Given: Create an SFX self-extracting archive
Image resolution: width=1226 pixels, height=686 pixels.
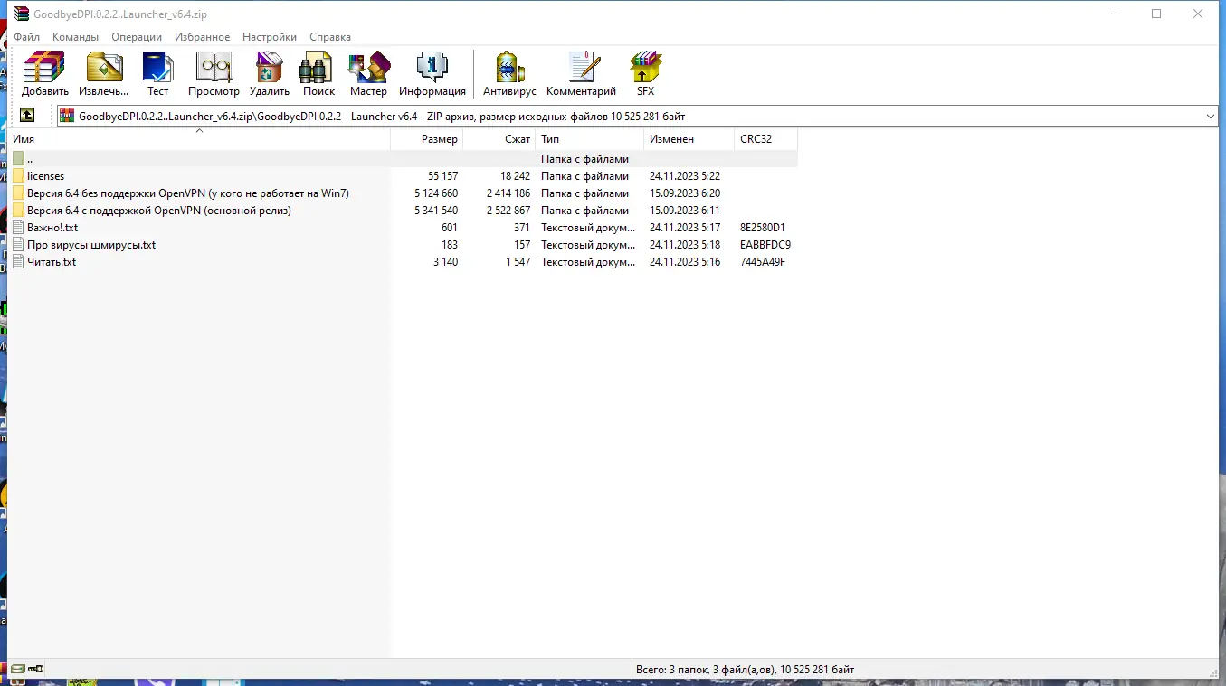Looking at the screenshot, I should (645, 74).
